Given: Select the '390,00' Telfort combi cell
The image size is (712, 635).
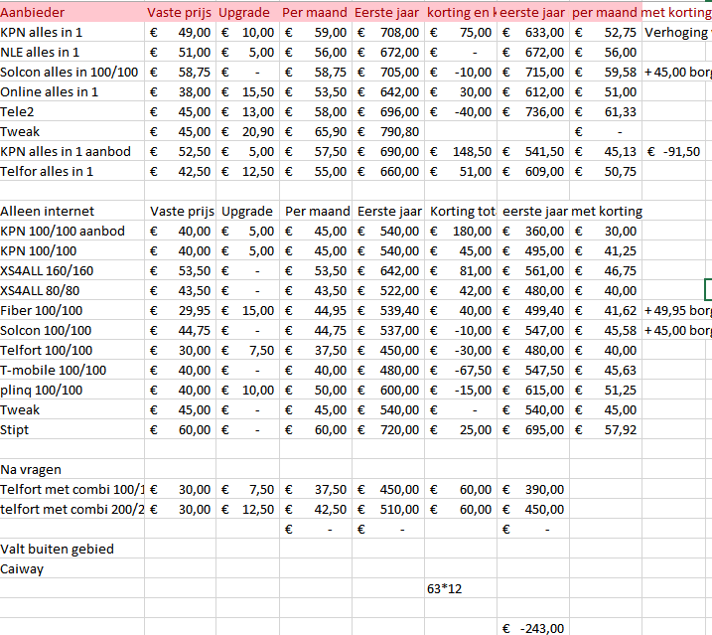Looking at the screenshot, I should pyautogui.click(x=533, y=490).
